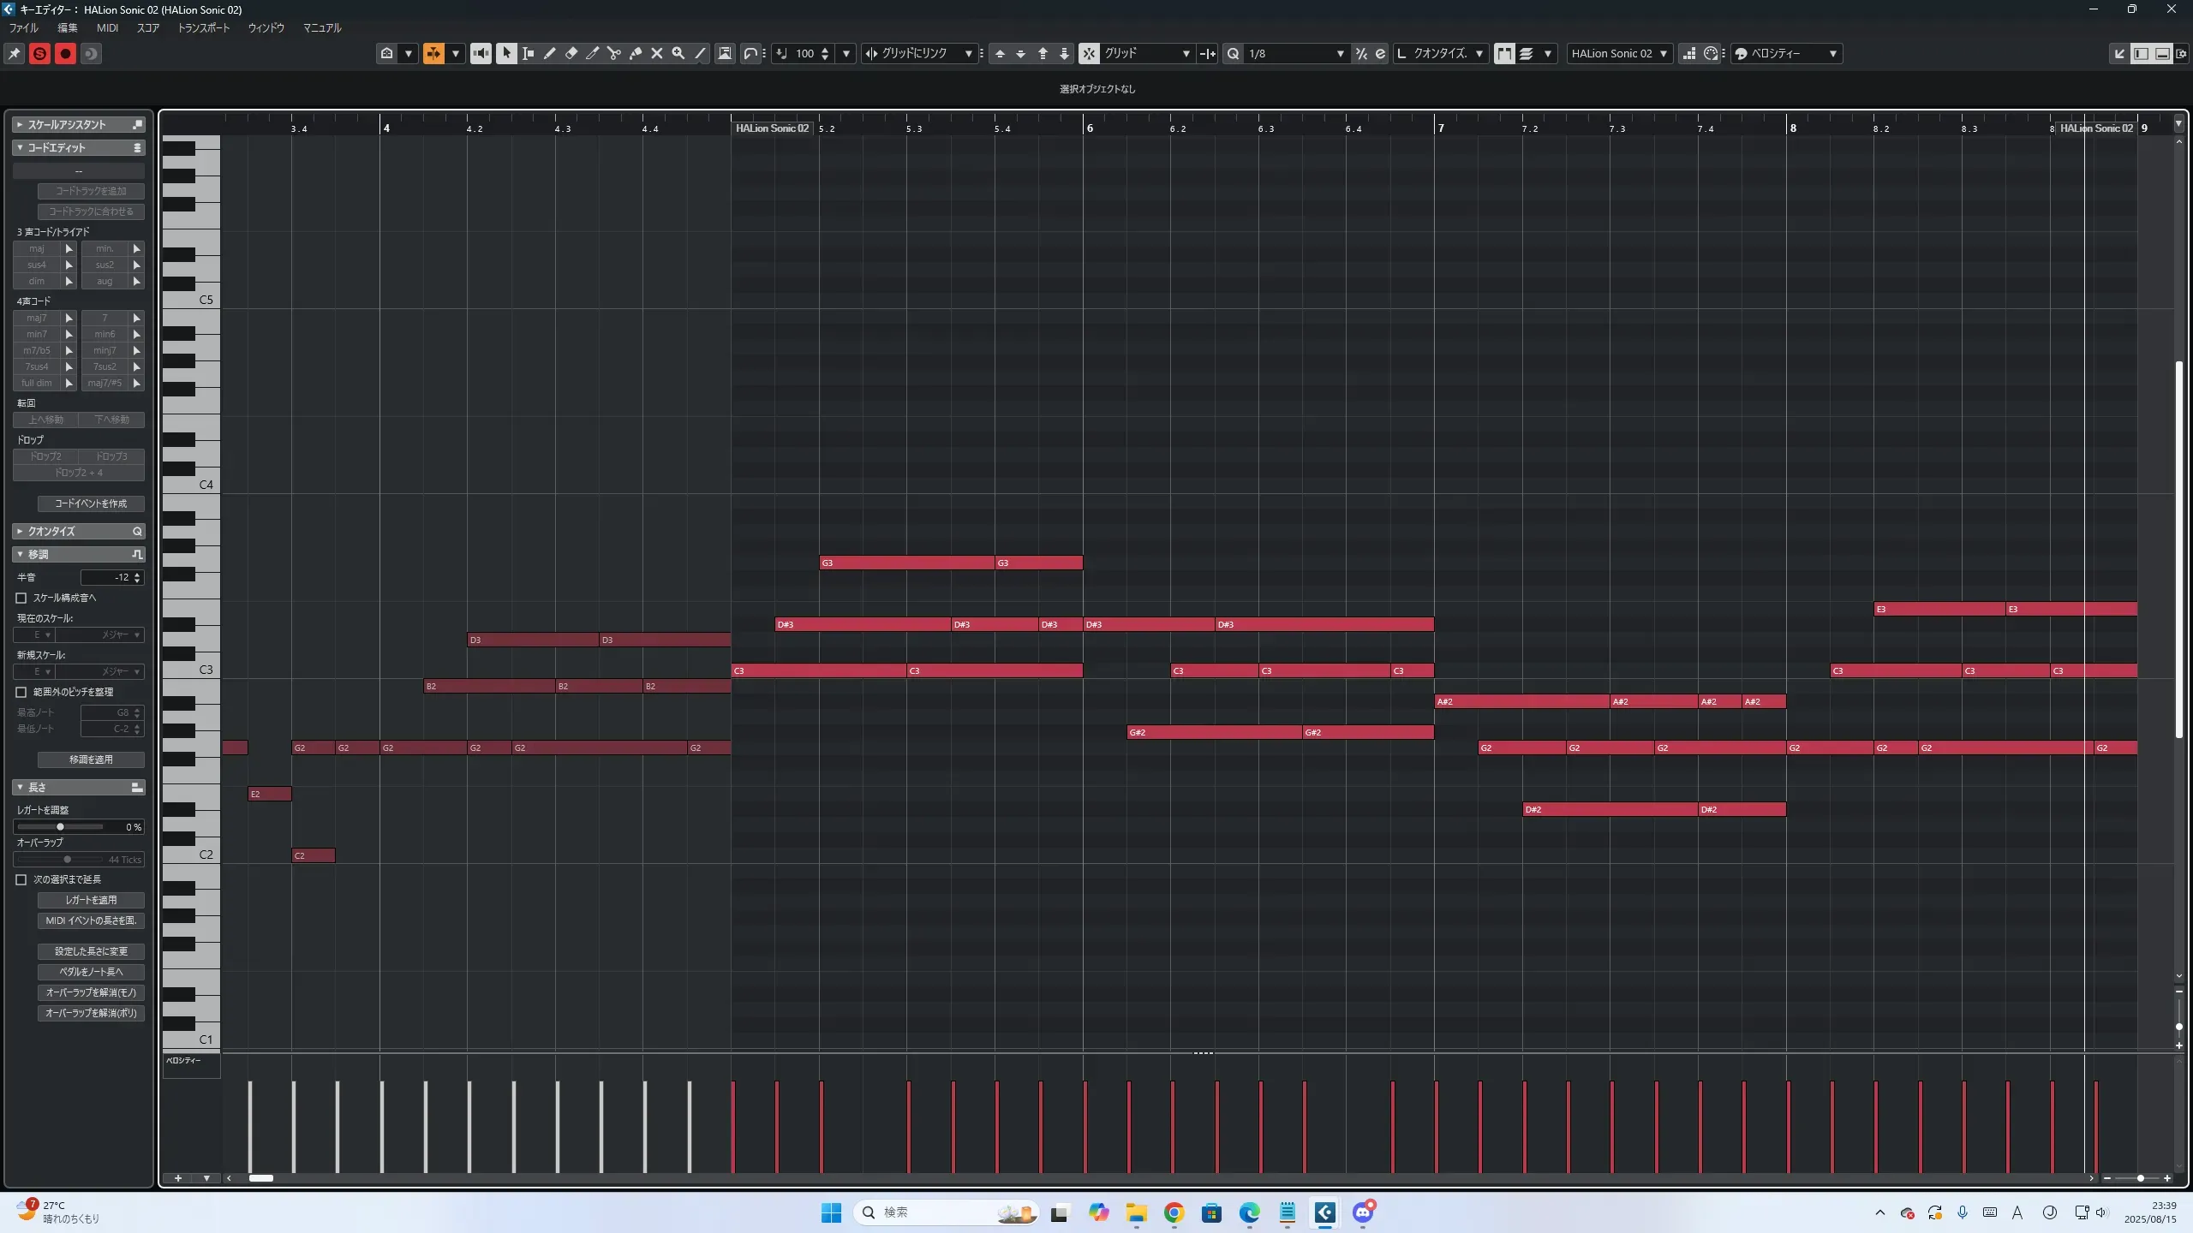Enable スケール構成音へ checkbox

(21, 598)
